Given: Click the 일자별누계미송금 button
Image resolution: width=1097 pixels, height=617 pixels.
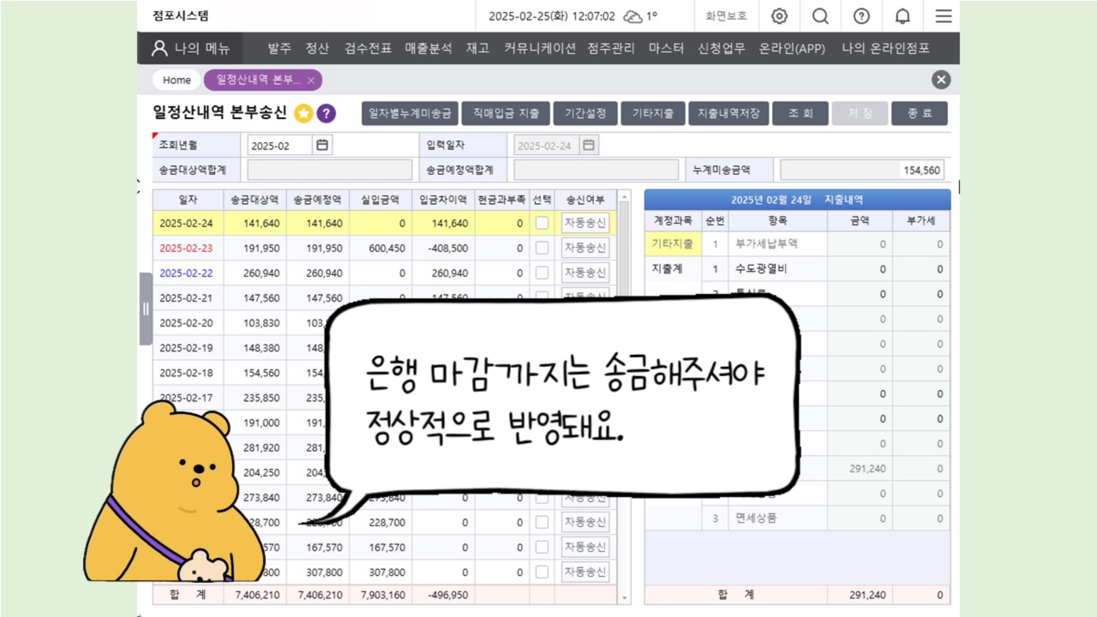Looking at the screenshot, I should 410,113.
